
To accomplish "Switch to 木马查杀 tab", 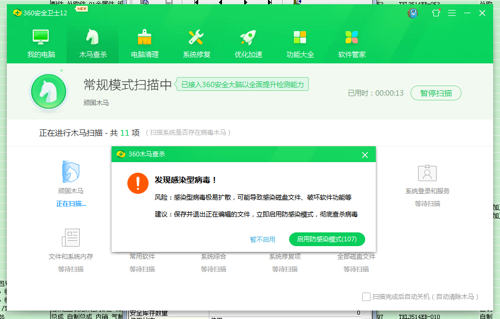I will coord(92,44).
